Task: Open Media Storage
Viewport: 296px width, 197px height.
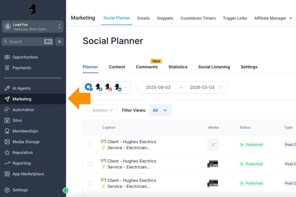Action: pyautogui.click(x=26, y=142)
